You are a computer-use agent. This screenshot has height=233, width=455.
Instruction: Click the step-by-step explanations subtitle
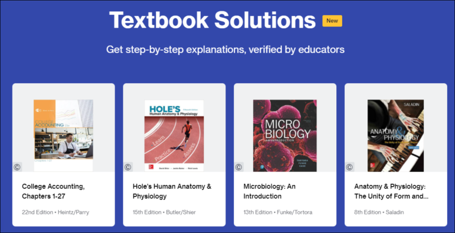[x=225, y=50]
